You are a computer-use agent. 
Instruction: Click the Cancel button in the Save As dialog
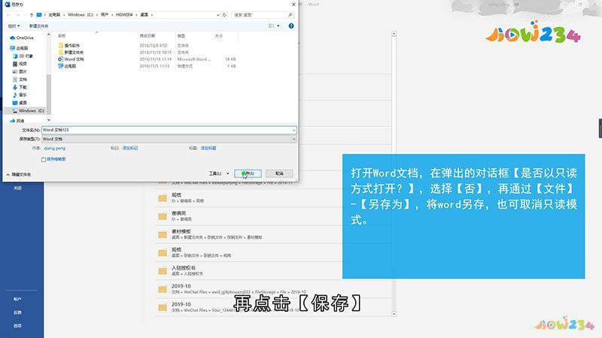(279, 174)
